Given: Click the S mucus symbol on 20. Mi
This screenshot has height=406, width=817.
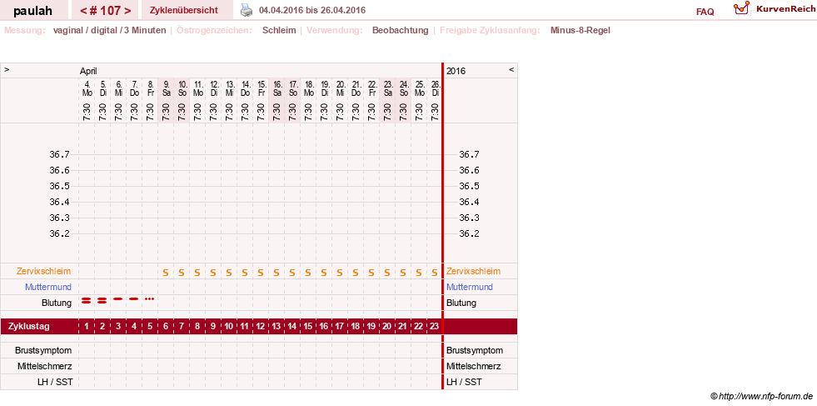Looking at the screenshot, I should pos(340,272).
